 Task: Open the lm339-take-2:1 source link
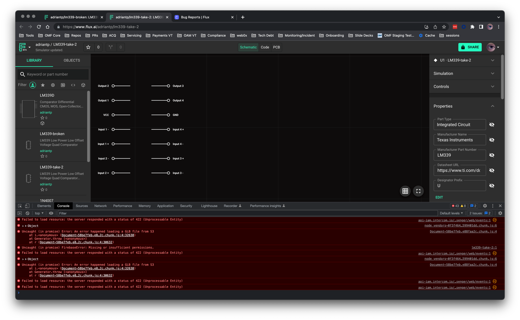pos(484,247)
